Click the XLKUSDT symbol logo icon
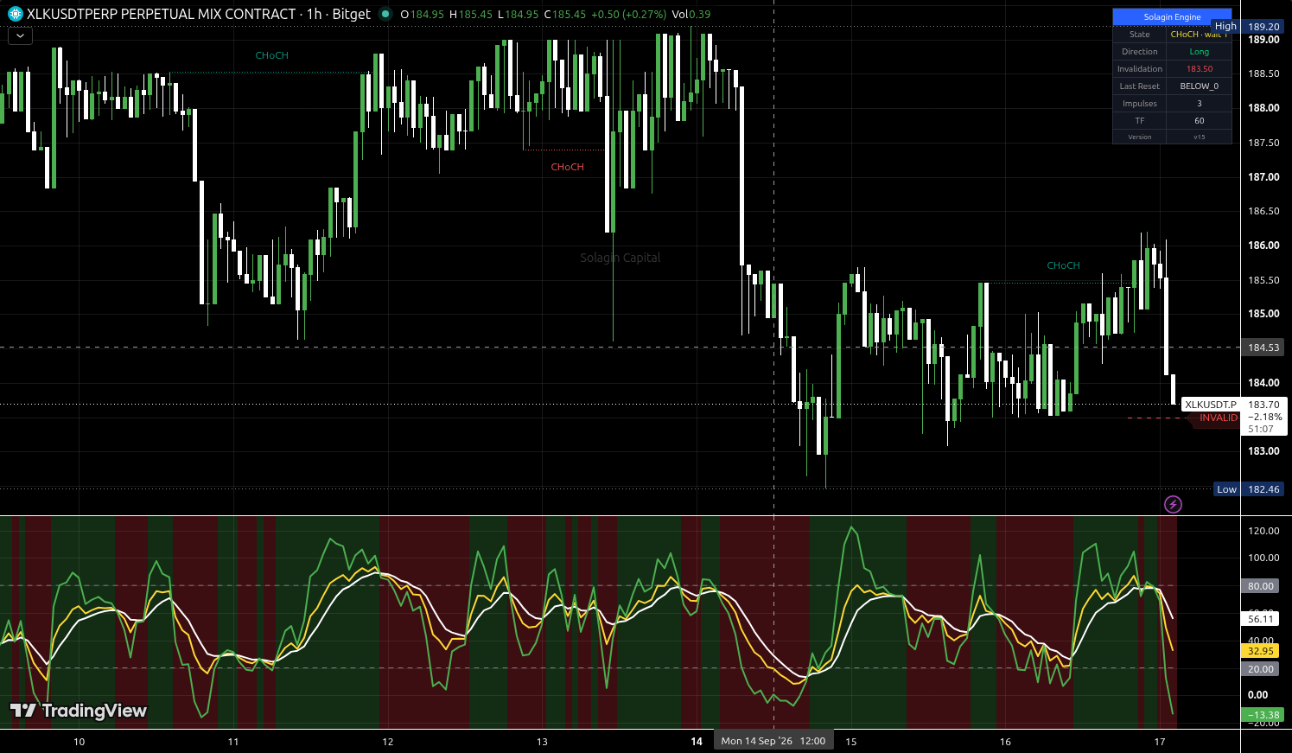 pos(16,14)
